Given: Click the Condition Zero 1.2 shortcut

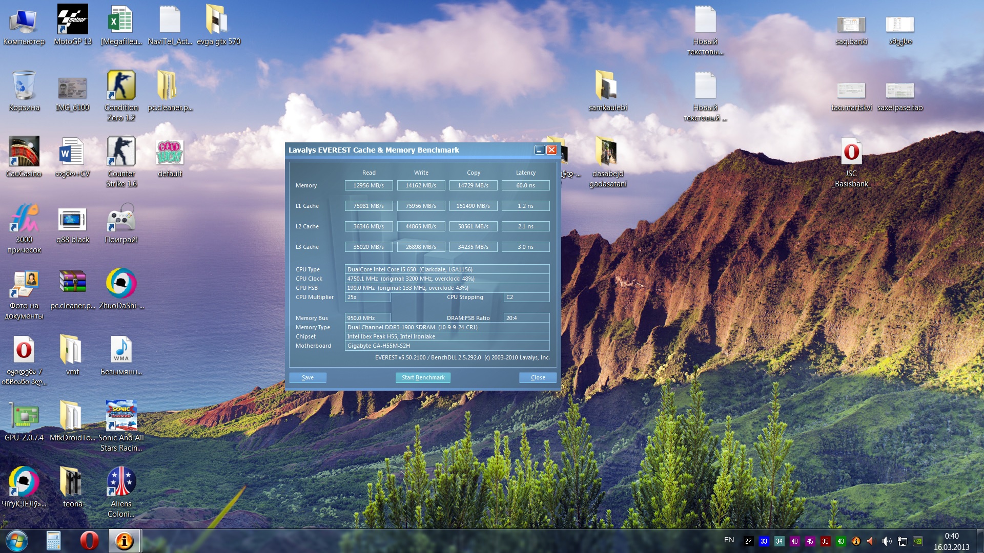Looking at the screenshot, I should (x=121, y=96).
